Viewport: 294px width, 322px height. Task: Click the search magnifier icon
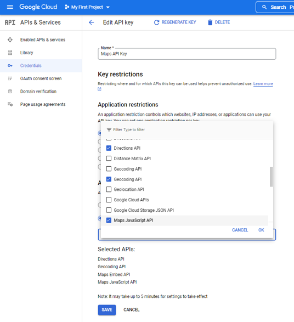(264, 7)
